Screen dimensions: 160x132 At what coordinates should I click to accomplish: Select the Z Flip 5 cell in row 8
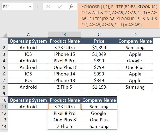(x=65, y=87)
